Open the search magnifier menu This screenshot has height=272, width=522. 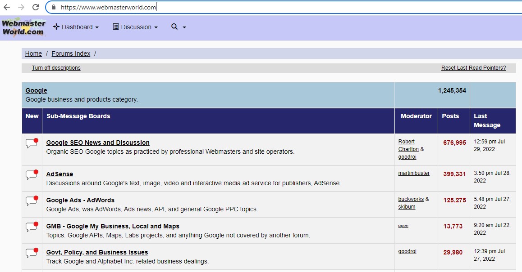tap(179, 27)
